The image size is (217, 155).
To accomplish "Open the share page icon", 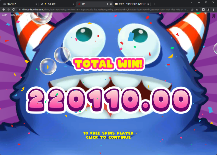I will pyautogui.click(x=192, y=9).
